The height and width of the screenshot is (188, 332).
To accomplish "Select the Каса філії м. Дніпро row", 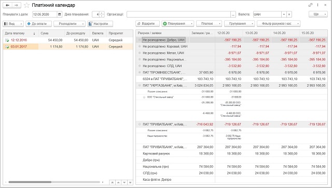I will [x=232, y=180].
